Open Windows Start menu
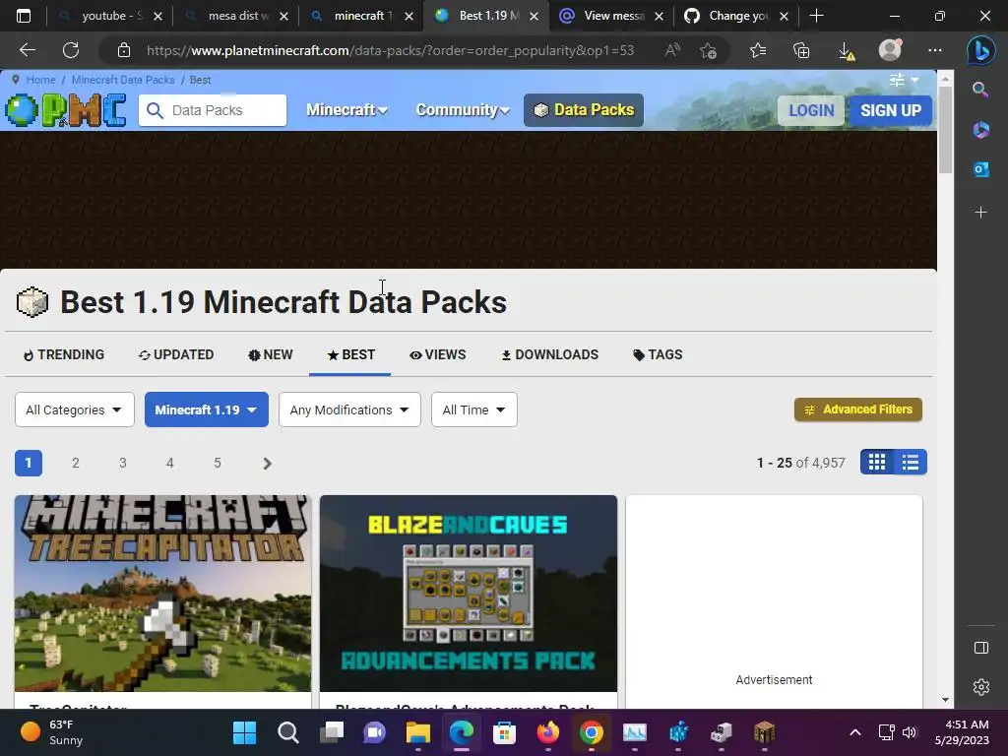The image size is (1008, 756). (244, 732)
